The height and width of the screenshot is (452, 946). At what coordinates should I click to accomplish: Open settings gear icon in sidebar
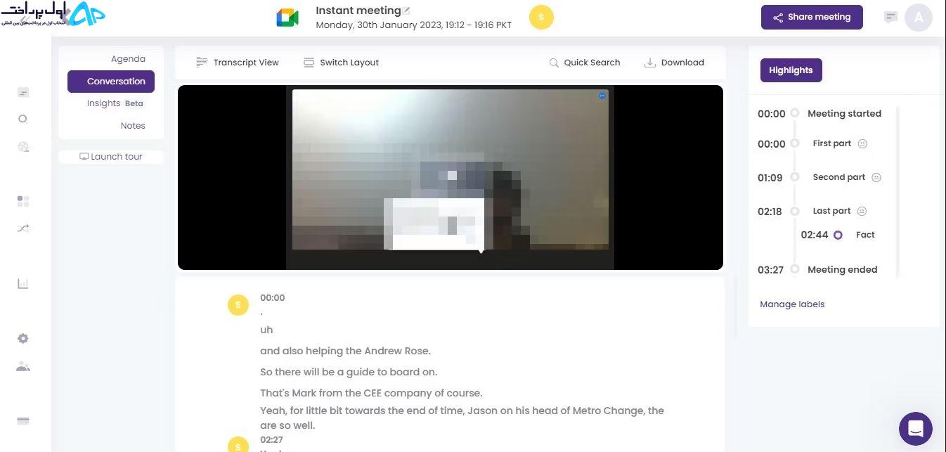[22, 339]
